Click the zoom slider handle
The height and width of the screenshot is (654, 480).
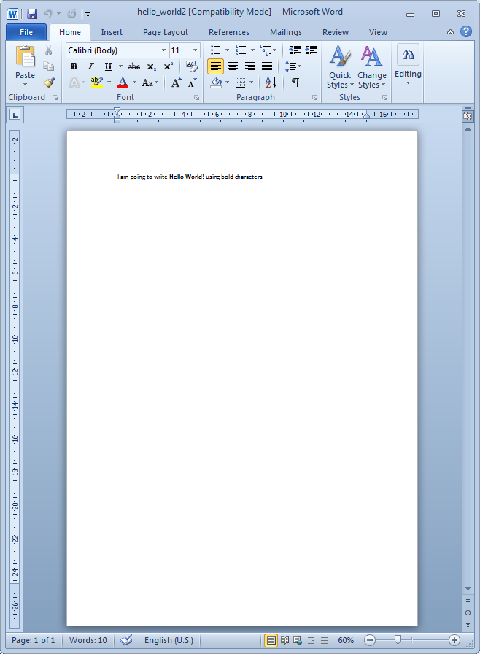pyautogui.click(x=398, y=640)
